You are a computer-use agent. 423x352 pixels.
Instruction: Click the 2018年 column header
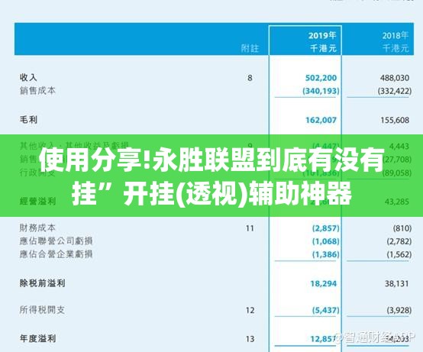point(396,35)
